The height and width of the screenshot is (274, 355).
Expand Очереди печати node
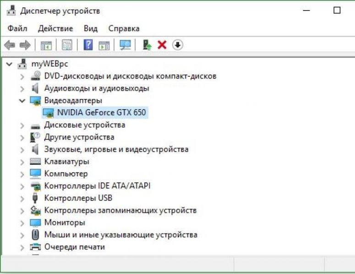(x=22, y=248)
